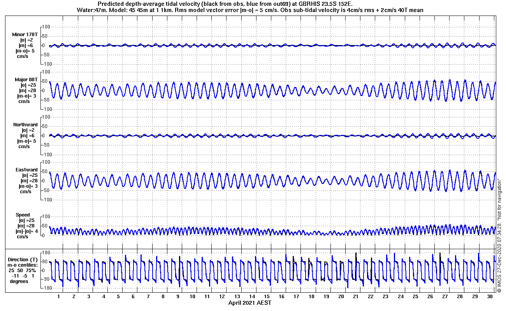Screen dimensions: 506x311
Task: Click the '180' tick on the Direction axis
Action: click(x=47, y=253)
